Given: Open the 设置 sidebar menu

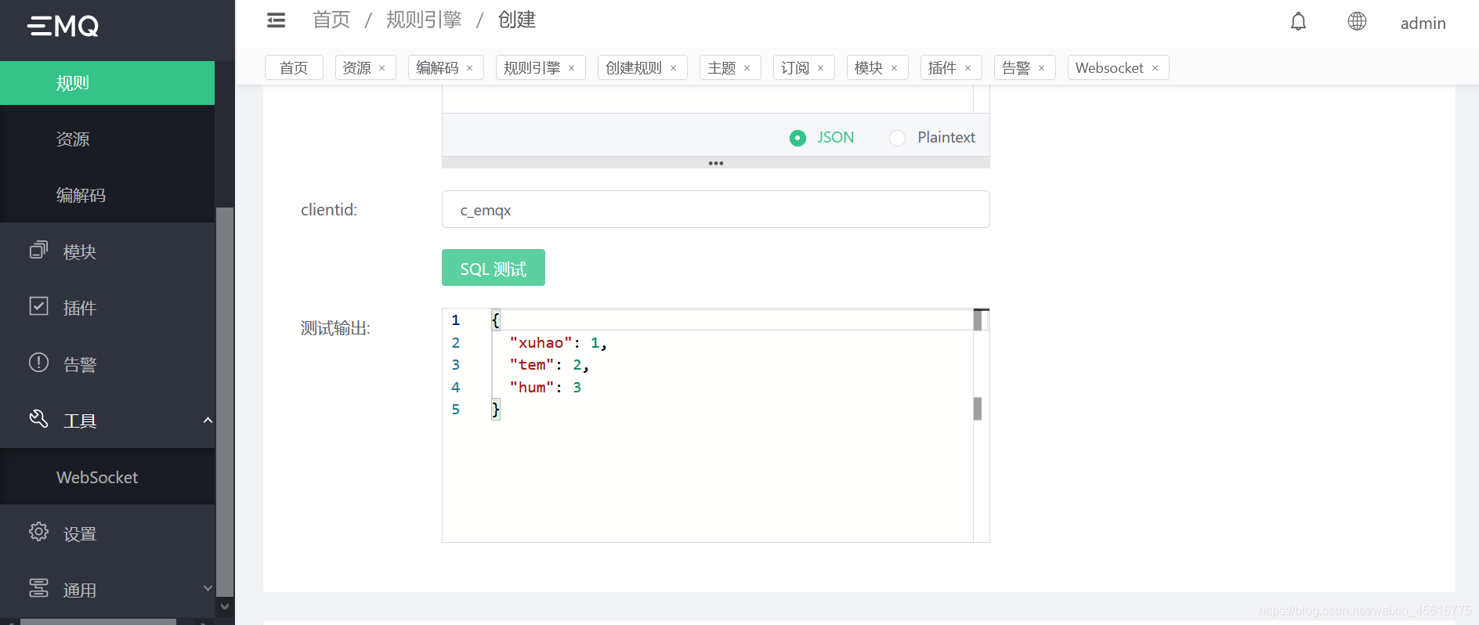Looking at the screenshot, I should [107, 533].
